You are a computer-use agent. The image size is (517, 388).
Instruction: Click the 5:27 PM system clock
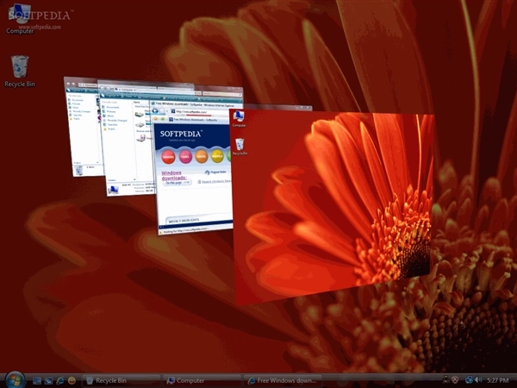click(497, 379)
